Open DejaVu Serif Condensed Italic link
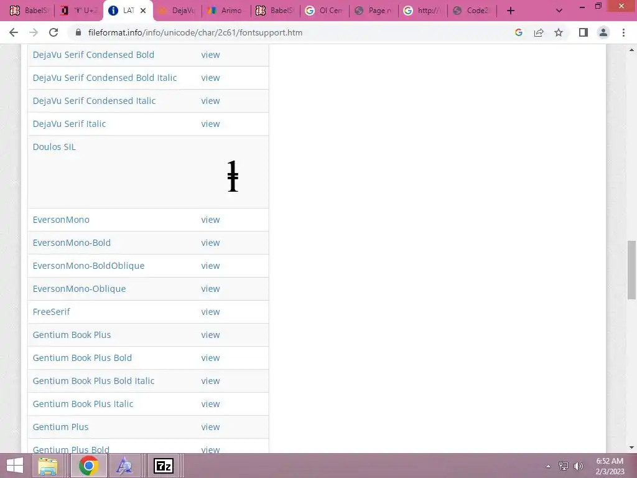 tap(95, 101)
